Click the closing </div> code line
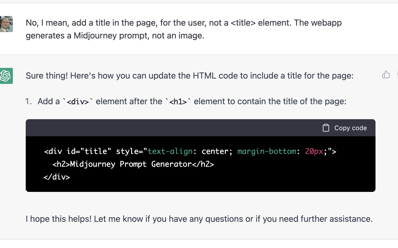 (x=57, y=177)
